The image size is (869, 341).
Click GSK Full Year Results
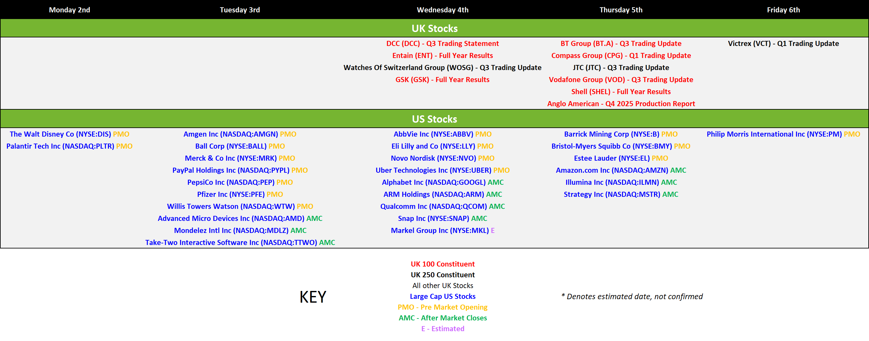pyautogui.click(x=442, y=80)
